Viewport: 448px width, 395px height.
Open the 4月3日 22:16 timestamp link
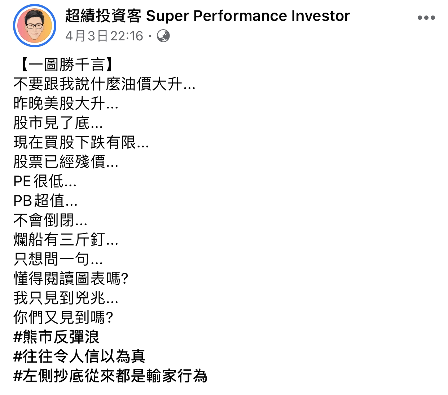click(104, 36)
